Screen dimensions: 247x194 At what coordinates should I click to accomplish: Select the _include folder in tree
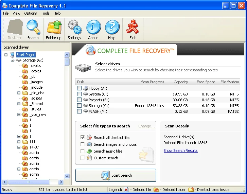click(x=36, y=87)
